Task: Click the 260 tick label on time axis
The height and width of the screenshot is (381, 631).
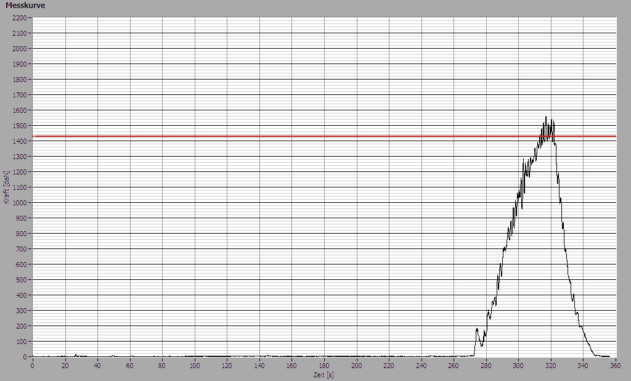Action: point(454,366)
